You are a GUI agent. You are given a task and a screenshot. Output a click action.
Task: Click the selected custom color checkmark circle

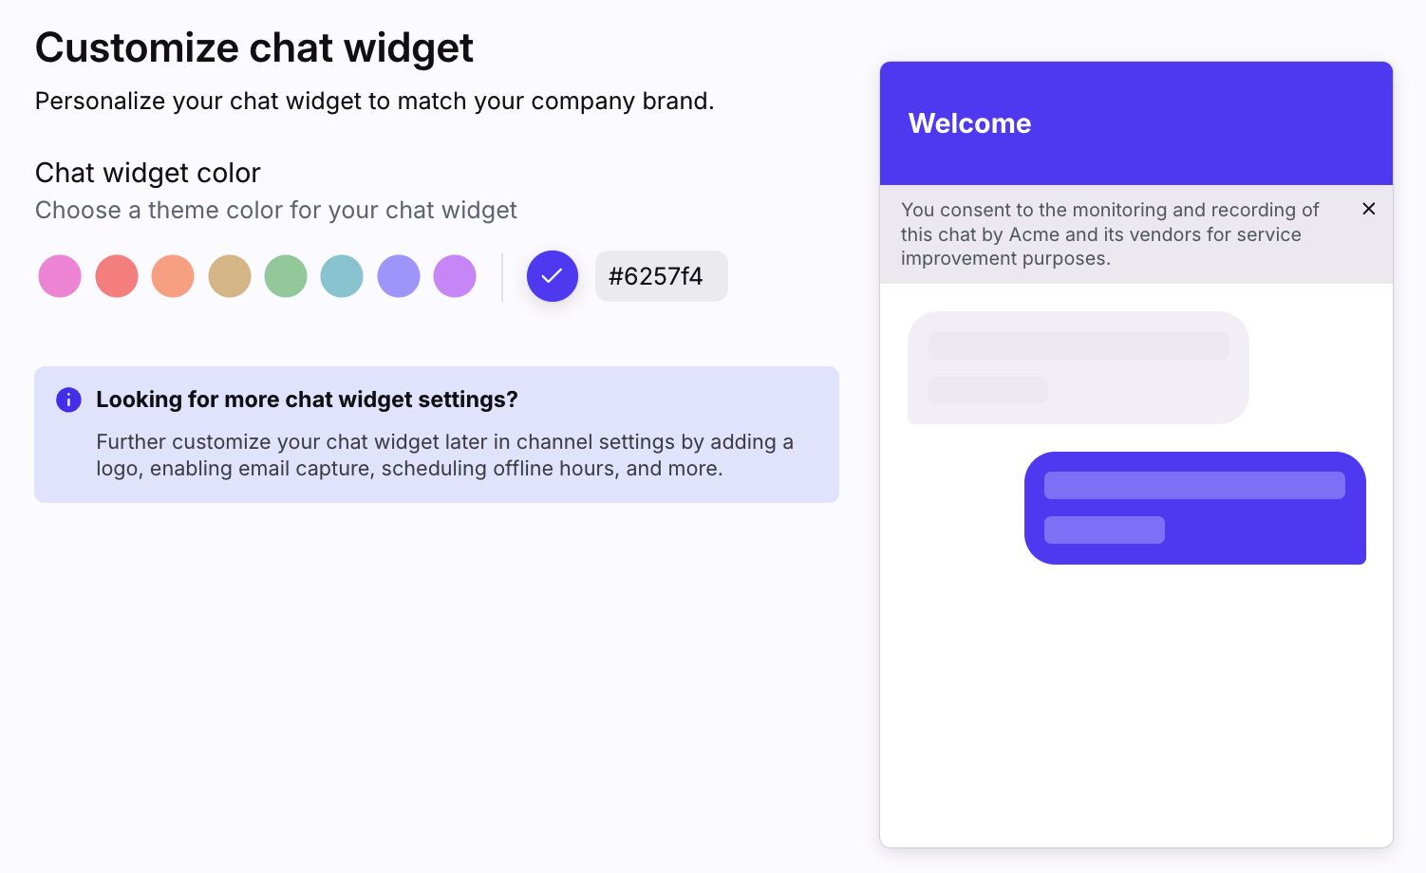(553, 276)
